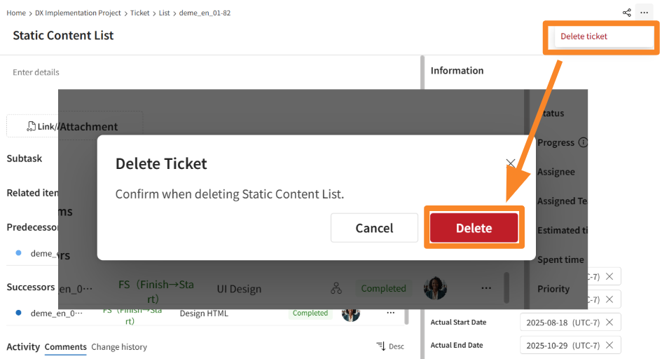The height and width of the screenshot is (359, 662).
Task: Clear the Actual Start Date value
Action: click(609, 322)
